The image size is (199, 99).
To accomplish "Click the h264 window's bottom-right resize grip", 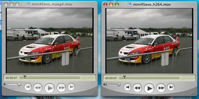I will pos(194,94).
